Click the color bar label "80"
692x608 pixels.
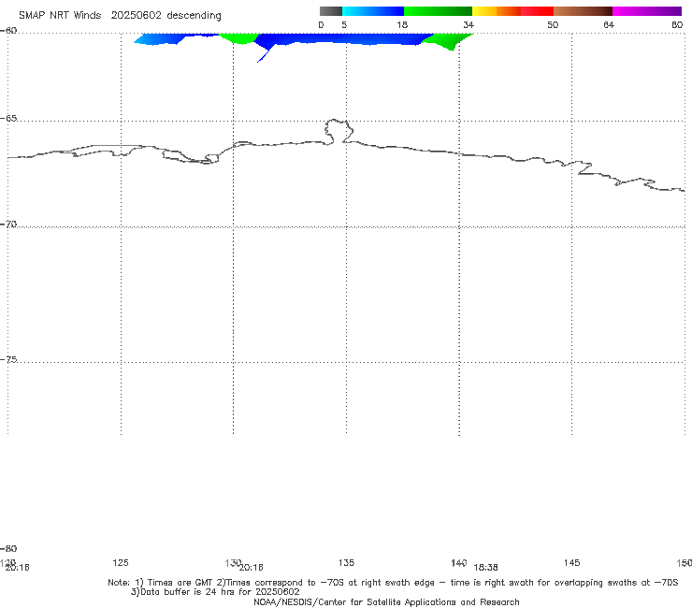point(677,25)
